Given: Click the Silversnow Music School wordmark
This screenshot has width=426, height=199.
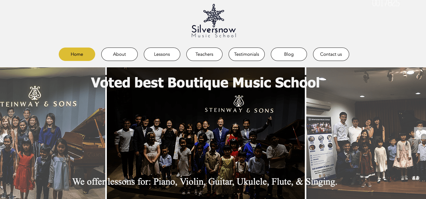Looking at the screenshot, I should pyautogui.click(x=214, y=32).
